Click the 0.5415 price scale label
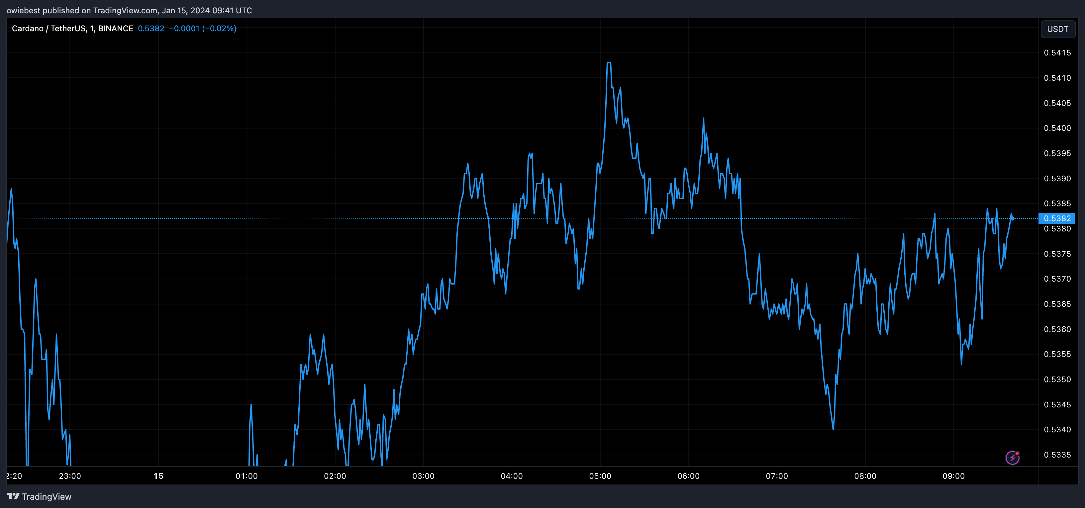This screenshot has height=508, width=1085. pyautogui.click(x=1057, y=52)
